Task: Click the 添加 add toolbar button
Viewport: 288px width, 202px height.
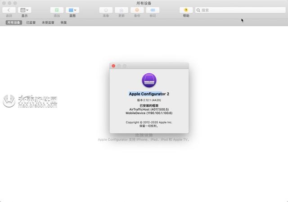Action: coord(57,10)
